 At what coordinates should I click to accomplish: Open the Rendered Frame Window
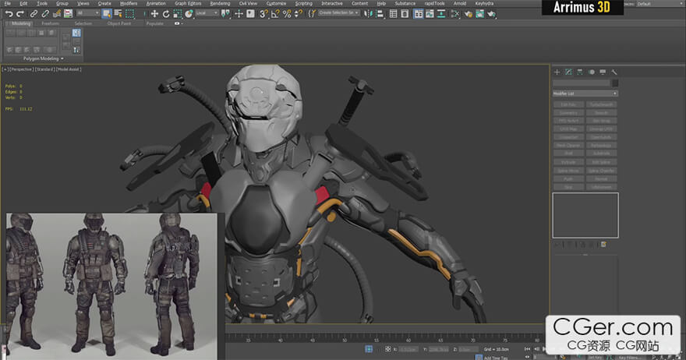click(x=480, y=14)
